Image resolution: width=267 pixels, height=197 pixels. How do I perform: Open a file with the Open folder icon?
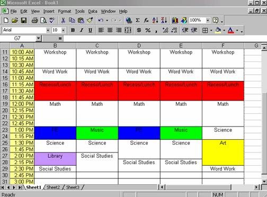15,20
